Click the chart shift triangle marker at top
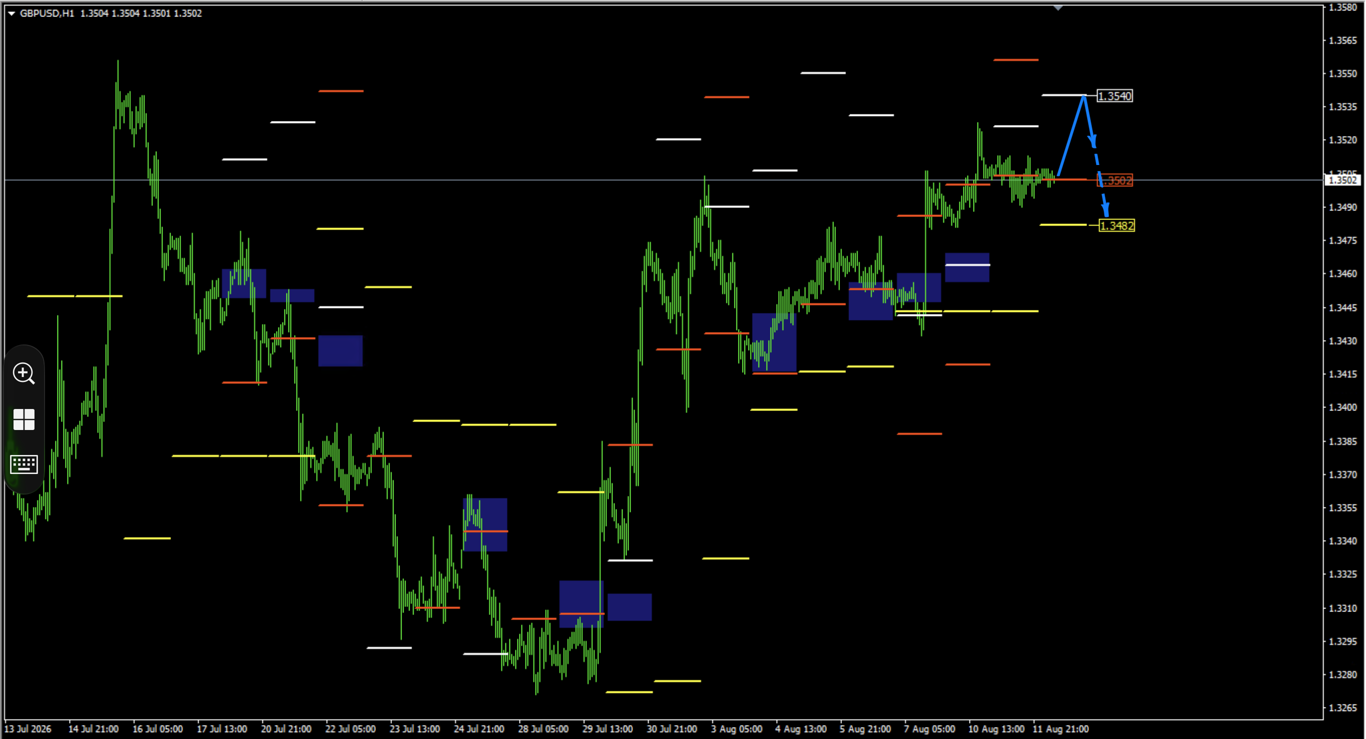The height and width of the screenshot is (739, 1366). [x=1058, y=8]
